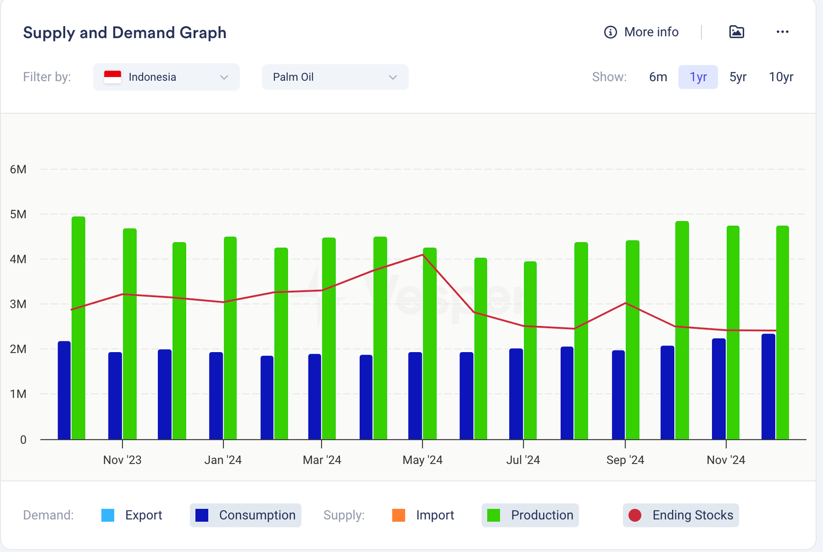The image size is (823, 552).
Task: Select the 5yr time range
Action: click(738, 77)
